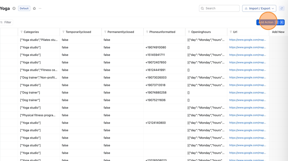The image size is (288, 161).
Task: Select phone cell +19074910080
Action: 164,47
